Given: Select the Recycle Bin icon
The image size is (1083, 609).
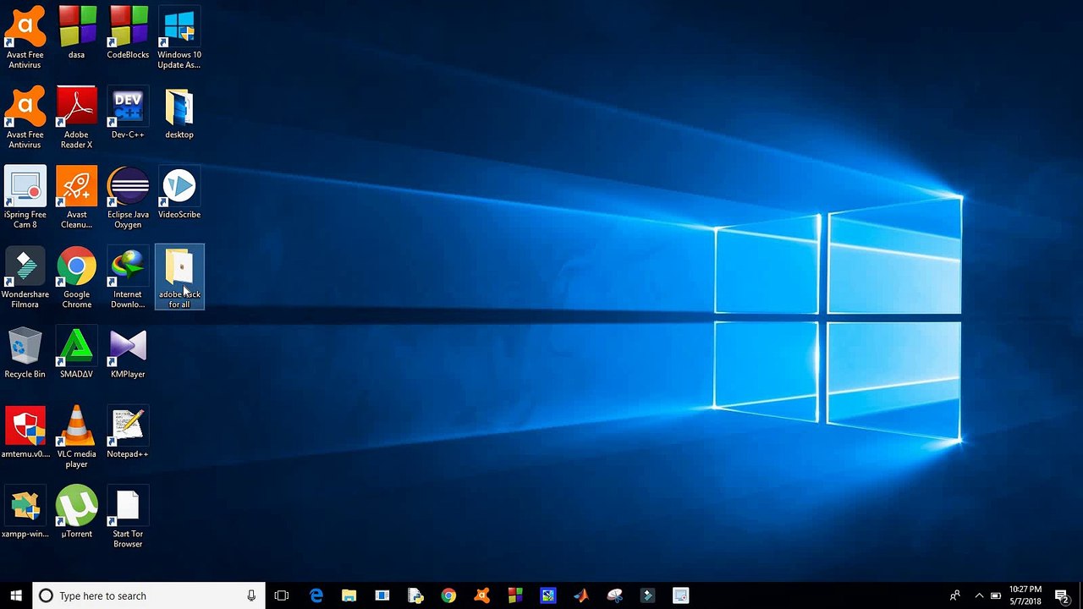Looking at the screenshot, I should tap(25, 353).
